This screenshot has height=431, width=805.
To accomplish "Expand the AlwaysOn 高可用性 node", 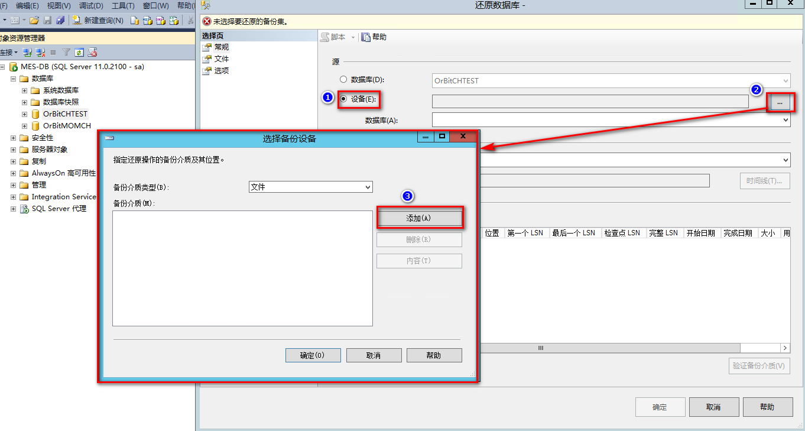I will coord(13,173).
